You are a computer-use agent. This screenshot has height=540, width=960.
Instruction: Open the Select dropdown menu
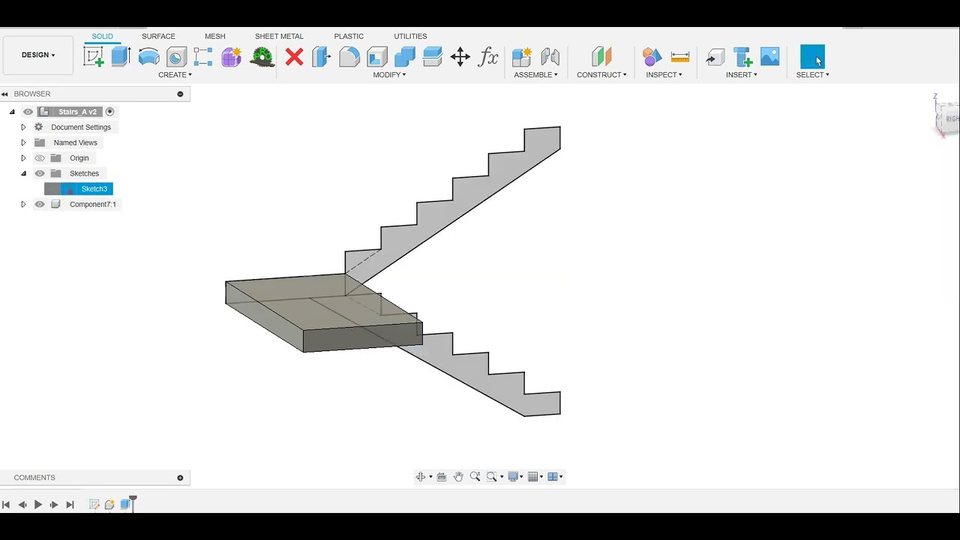[x=812, y=75]
